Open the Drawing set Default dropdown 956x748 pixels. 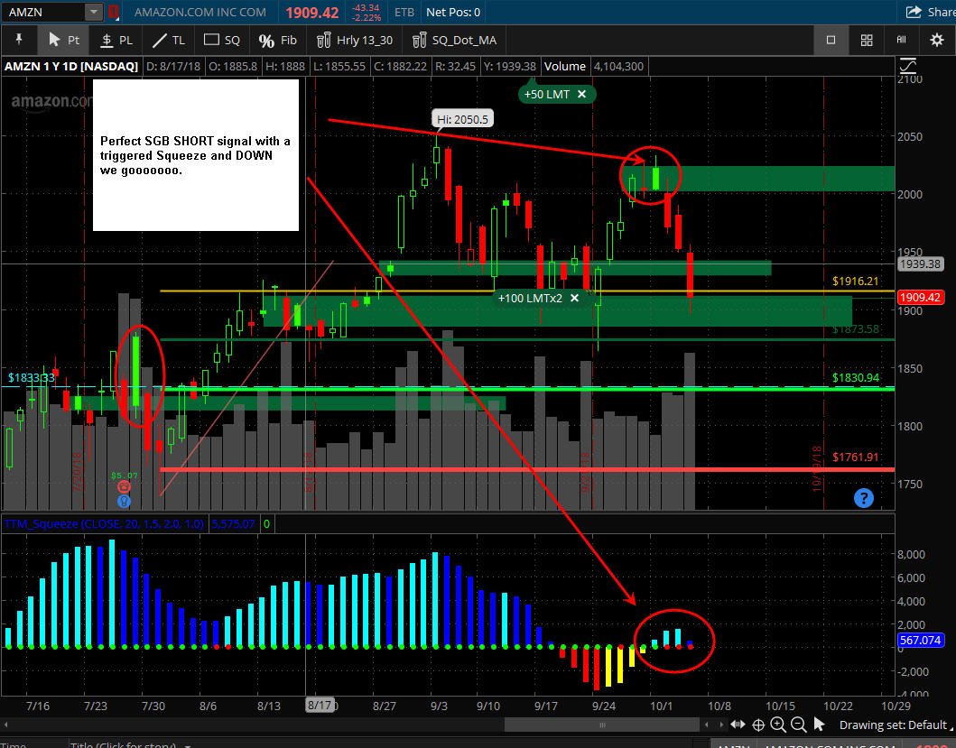(x=895, y=725)
